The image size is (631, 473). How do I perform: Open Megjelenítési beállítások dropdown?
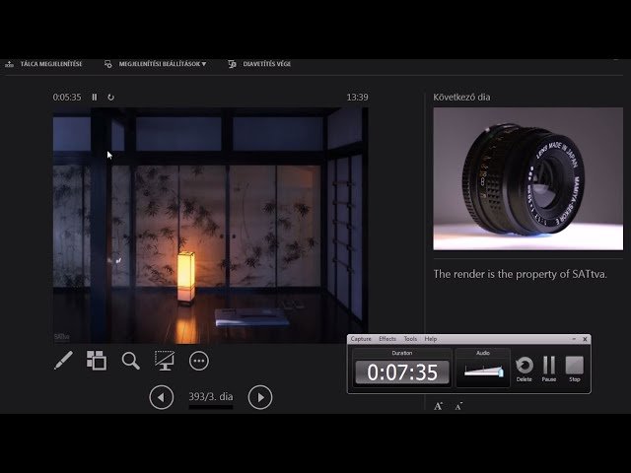(156, 64)
